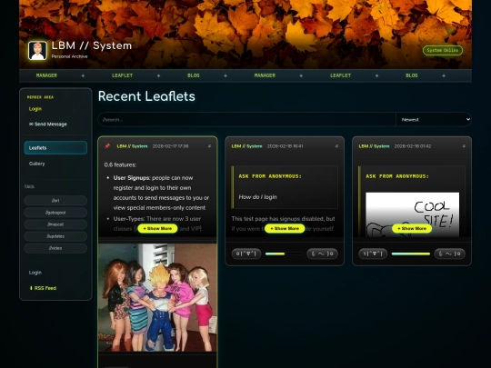
Task: Click 'This test page has signups disabled' text
Action: click(283, 219)
